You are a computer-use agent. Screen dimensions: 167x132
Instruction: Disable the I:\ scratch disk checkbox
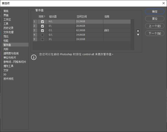coord(42,26)
